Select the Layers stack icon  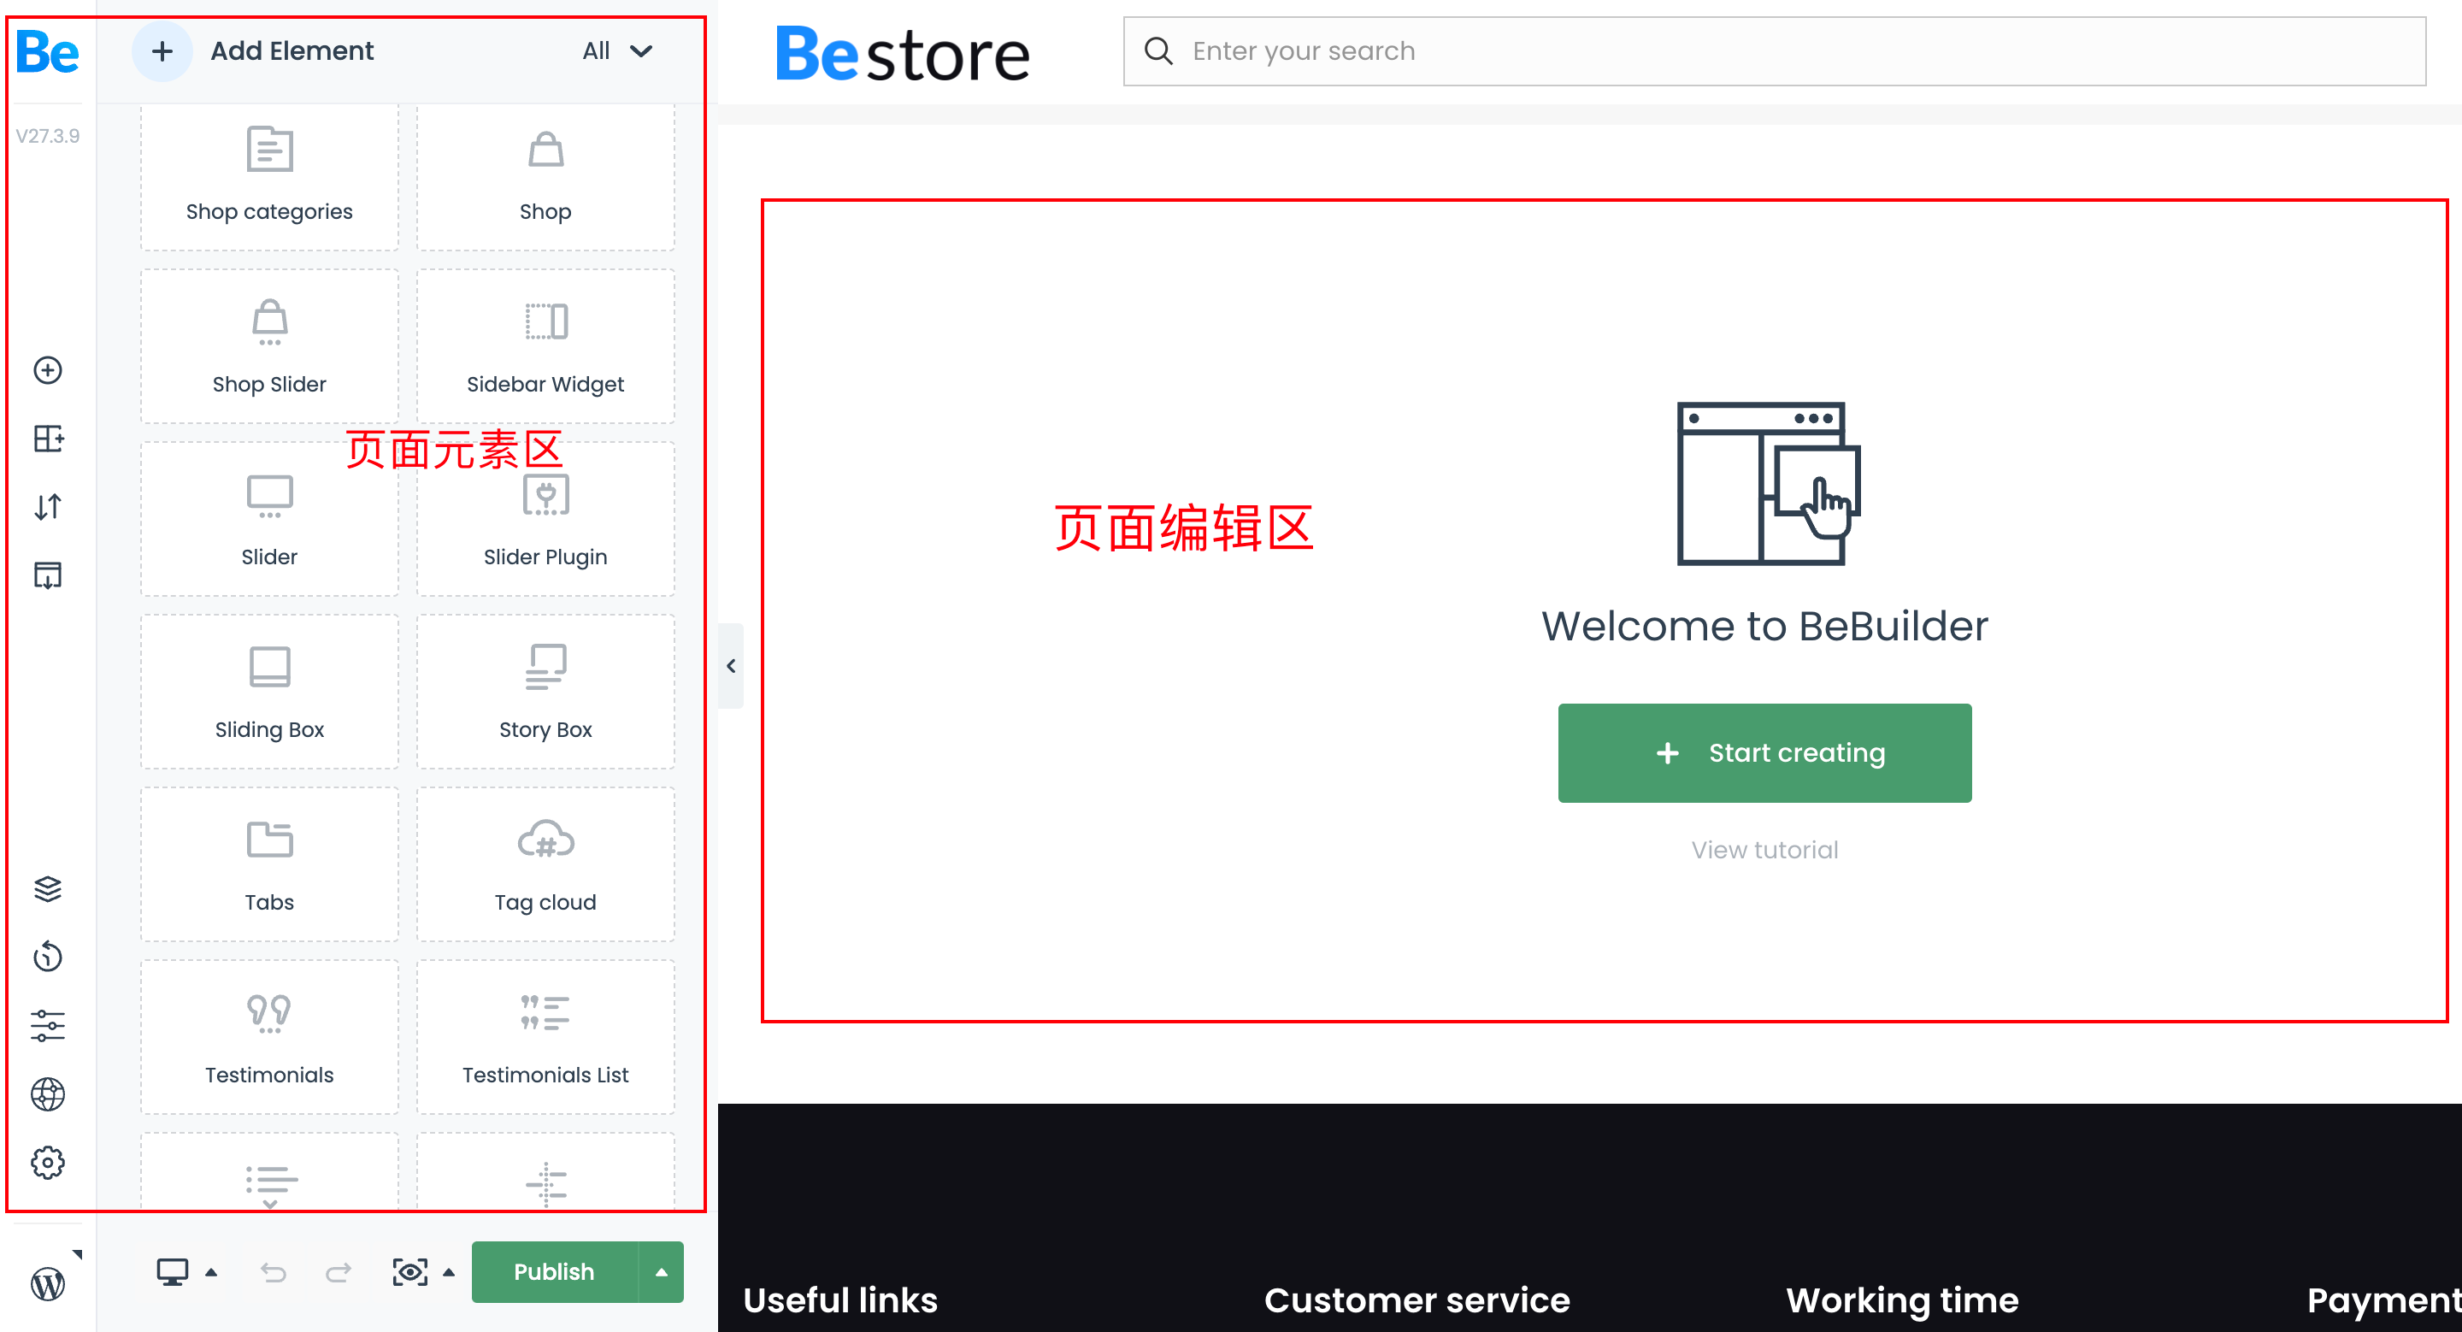pos(50,887)
